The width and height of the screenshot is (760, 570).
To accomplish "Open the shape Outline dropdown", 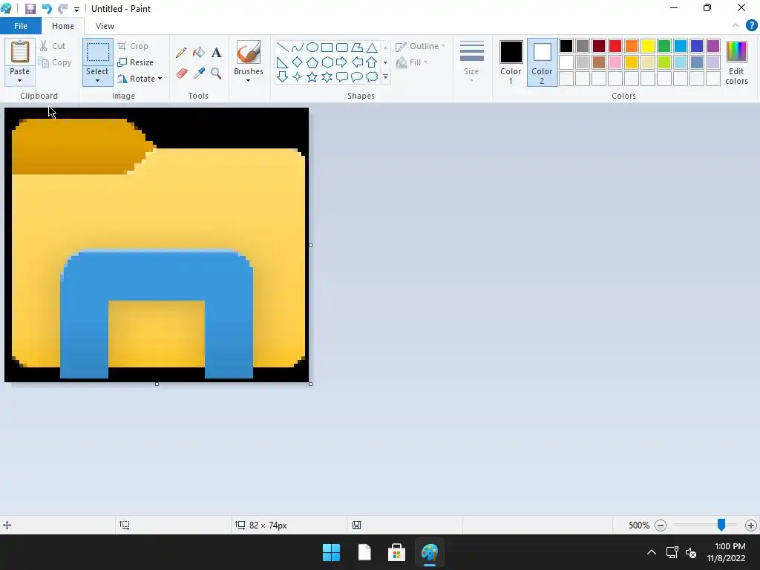I will pos(420,46).
